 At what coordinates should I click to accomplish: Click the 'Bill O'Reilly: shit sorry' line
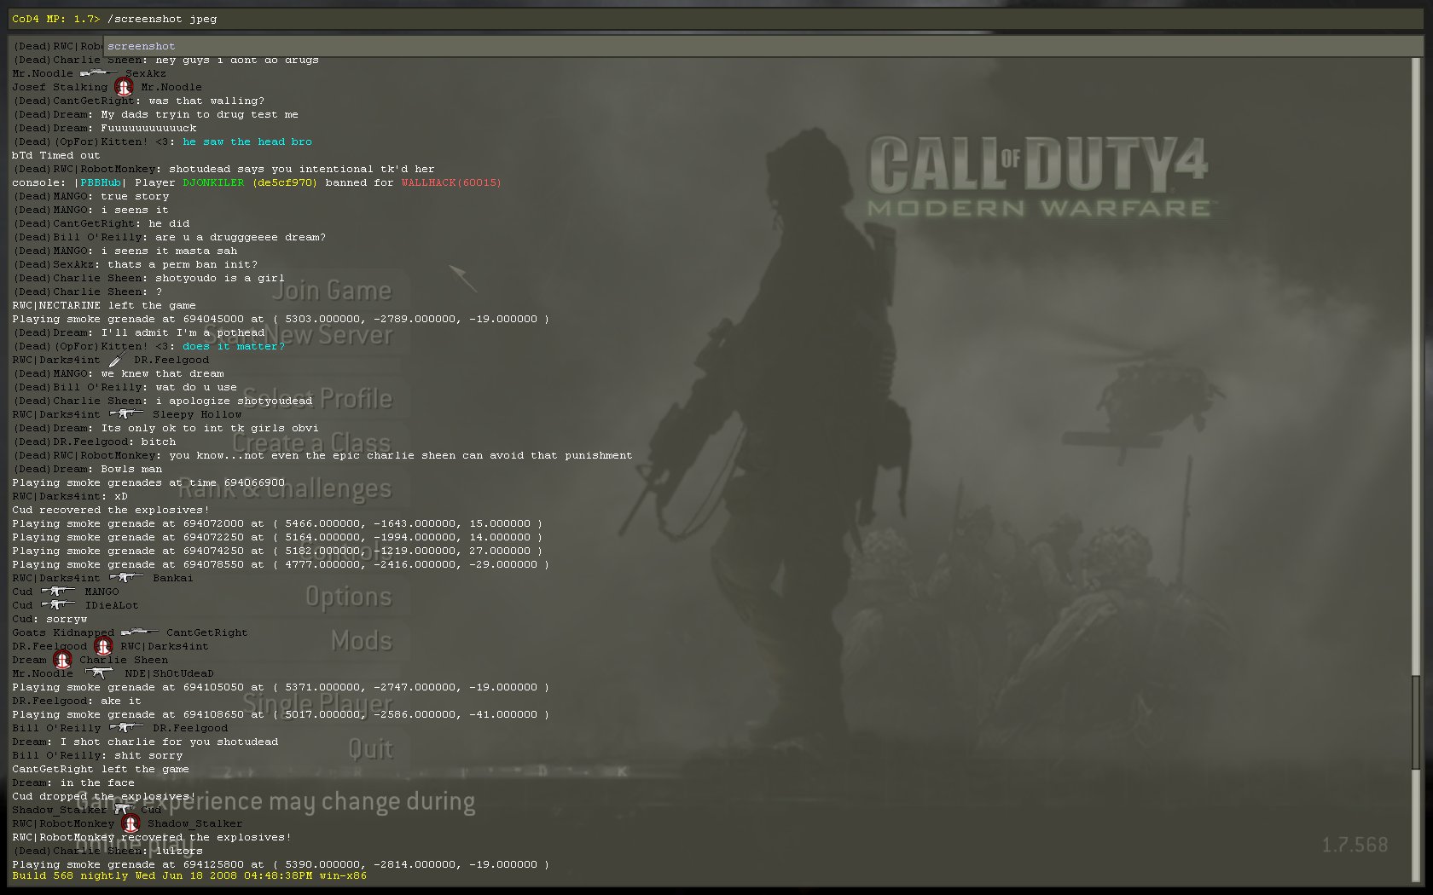click(97, 755)
